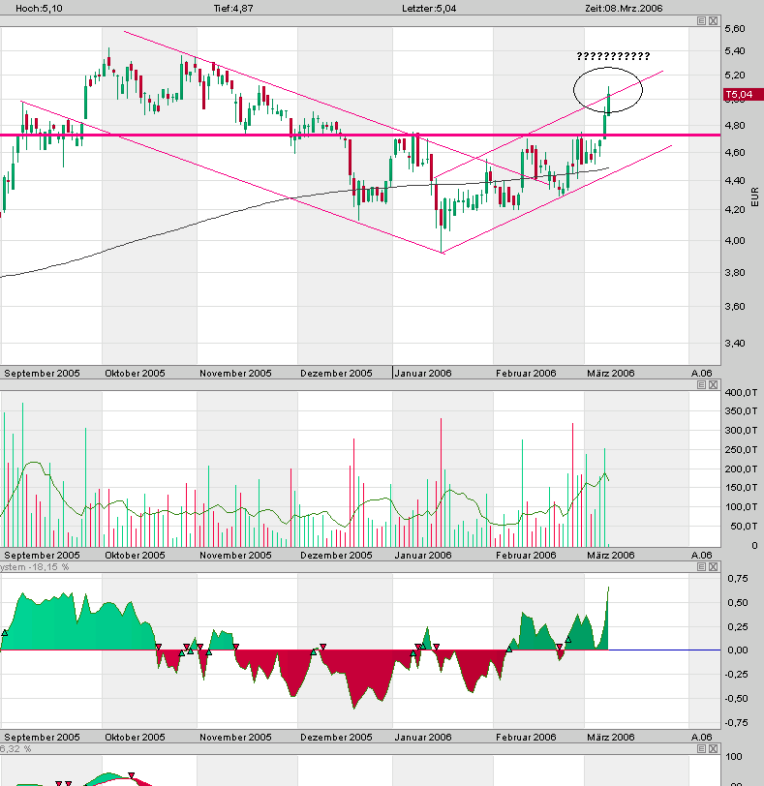Click the 3,40 price axis label
This screenshot has height=786, width=764.
point(734,344)
